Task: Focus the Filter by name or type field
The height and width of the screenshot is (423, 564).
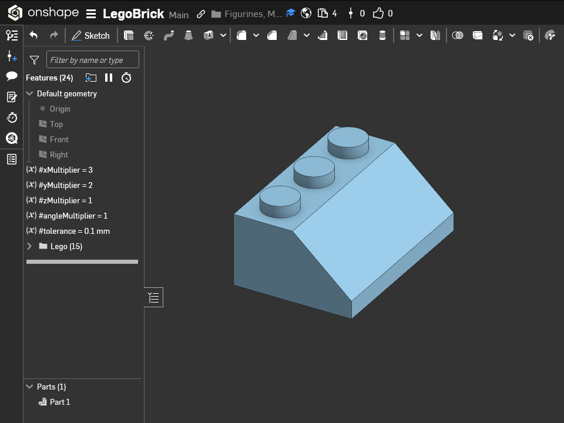Action: coord(93,59)
